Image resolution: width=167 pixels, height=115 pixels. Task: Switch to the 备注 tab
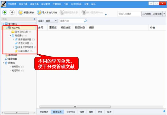pyautogui.click(x=109, y=112)
